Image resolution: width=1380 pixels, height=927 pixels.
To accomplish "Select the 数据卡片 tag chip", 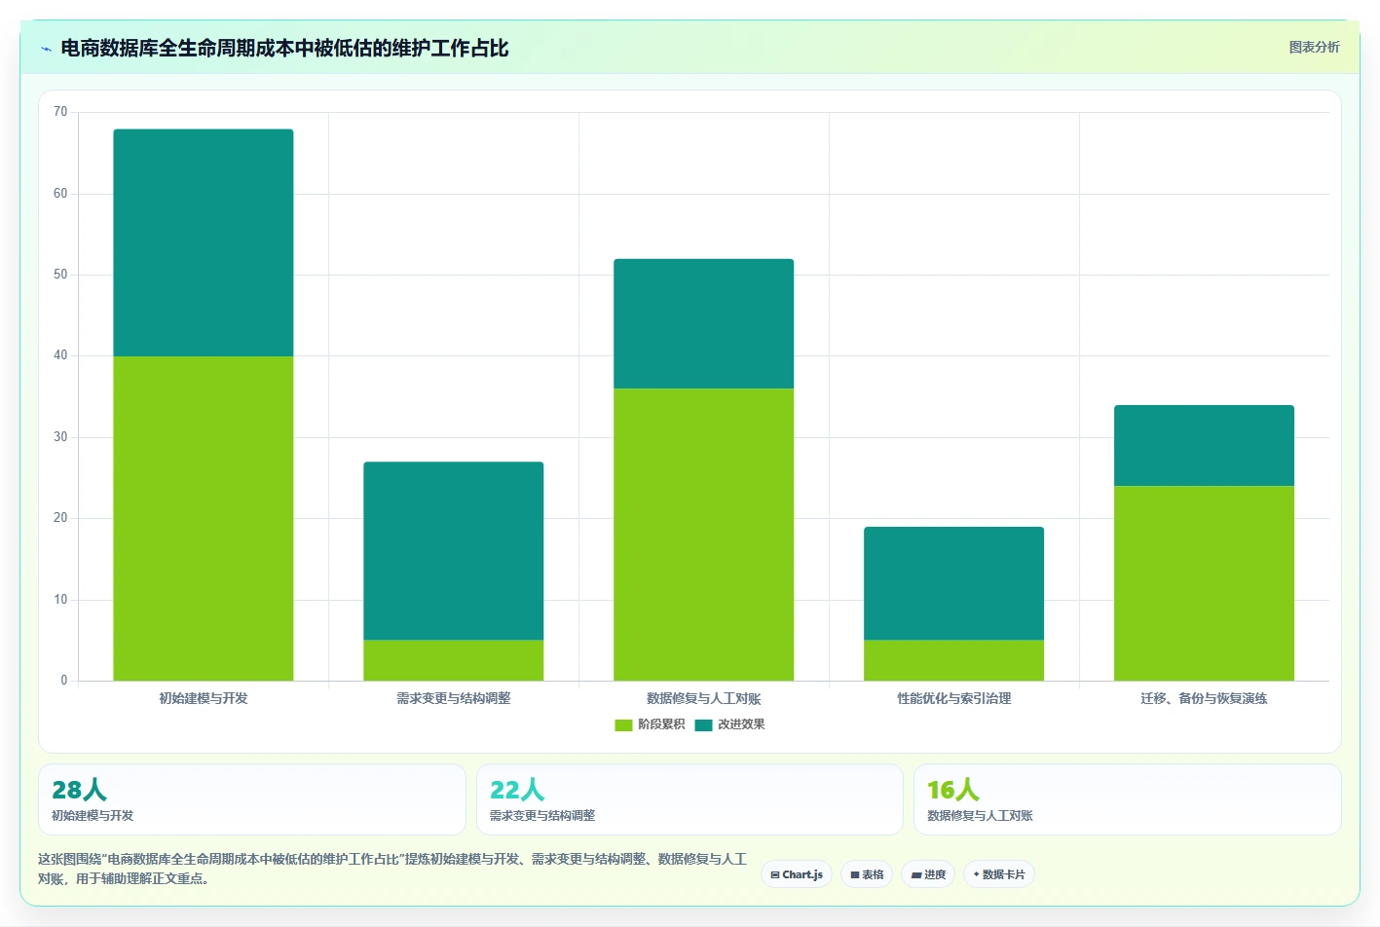I will 999,874.
